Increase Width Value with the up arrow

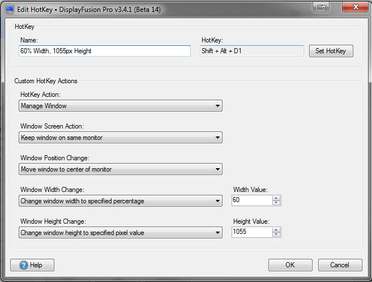[276, 198]
